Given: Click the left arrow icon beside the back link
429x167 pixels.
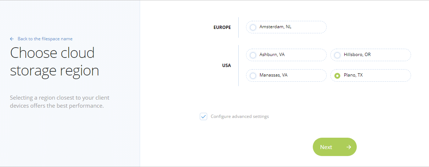Looking at the screenshot, I should tap(12, 39).
